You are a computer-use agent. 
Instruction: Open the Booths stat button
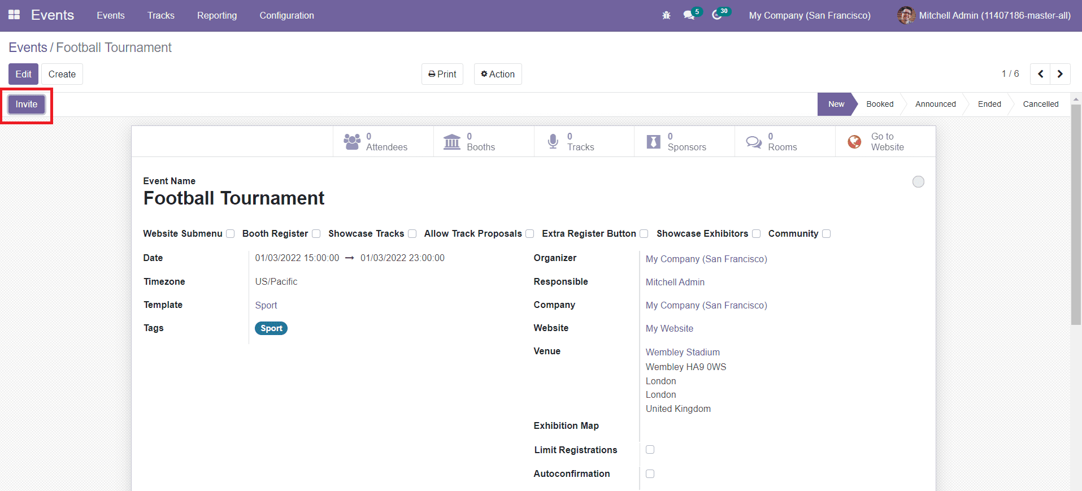pyautogui.click(x=484, y=141)
